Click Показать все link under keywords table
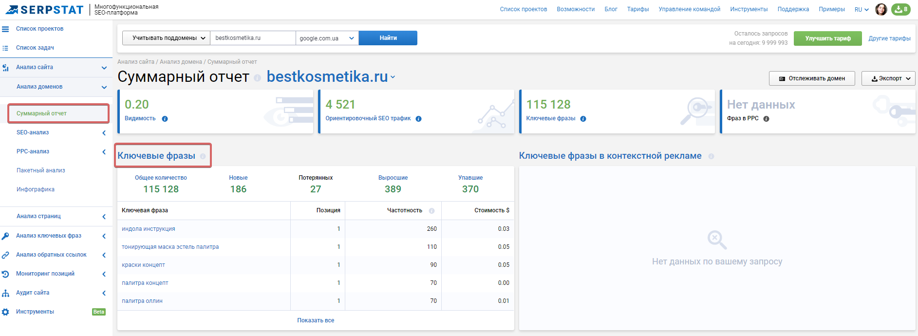918x336 pixels. [x=316, y=320]
